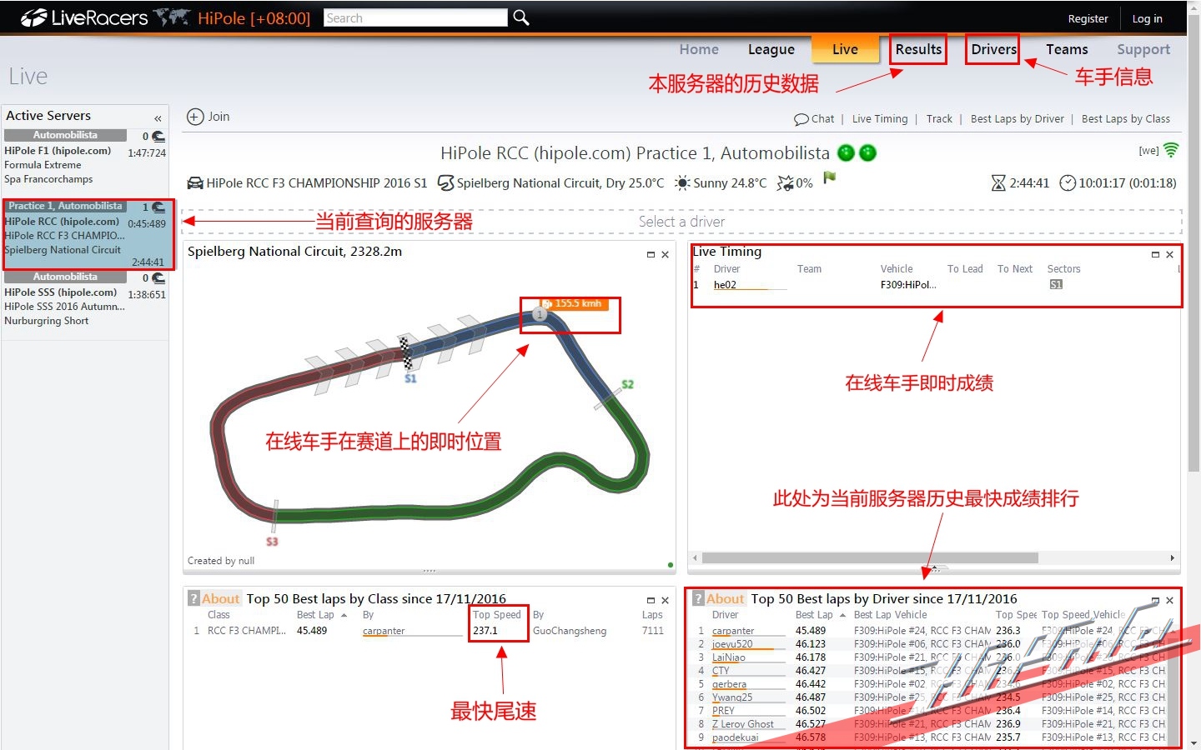Open the Log in link

1147,18
